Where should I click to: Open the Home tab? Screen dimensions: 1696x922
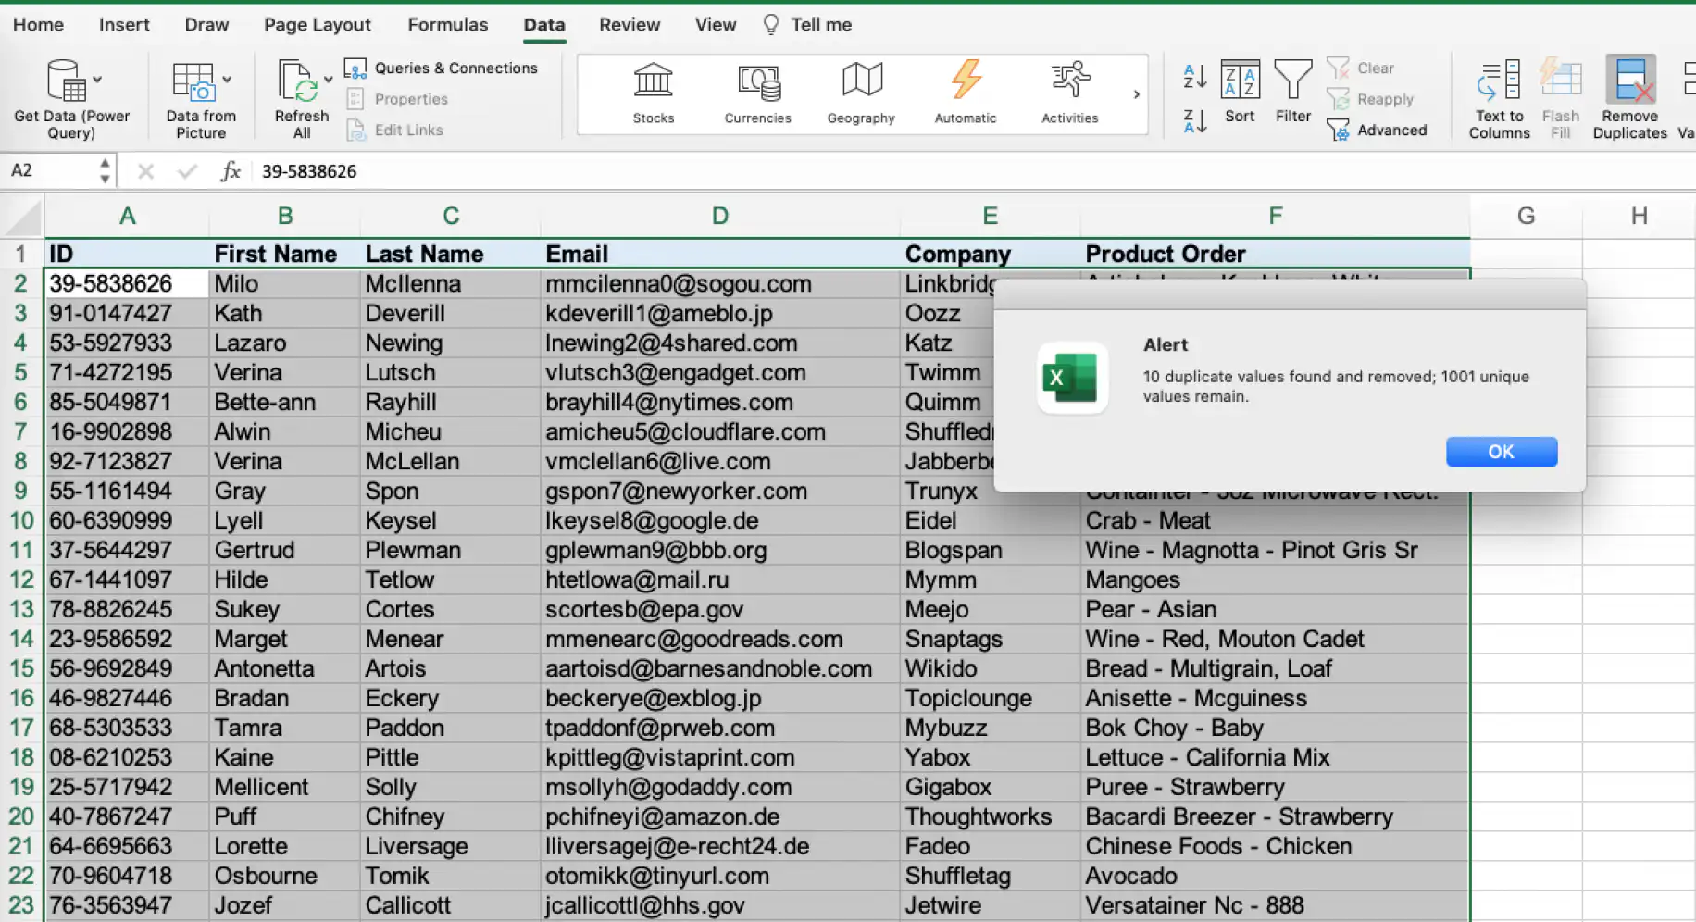(x=38, y=25)
